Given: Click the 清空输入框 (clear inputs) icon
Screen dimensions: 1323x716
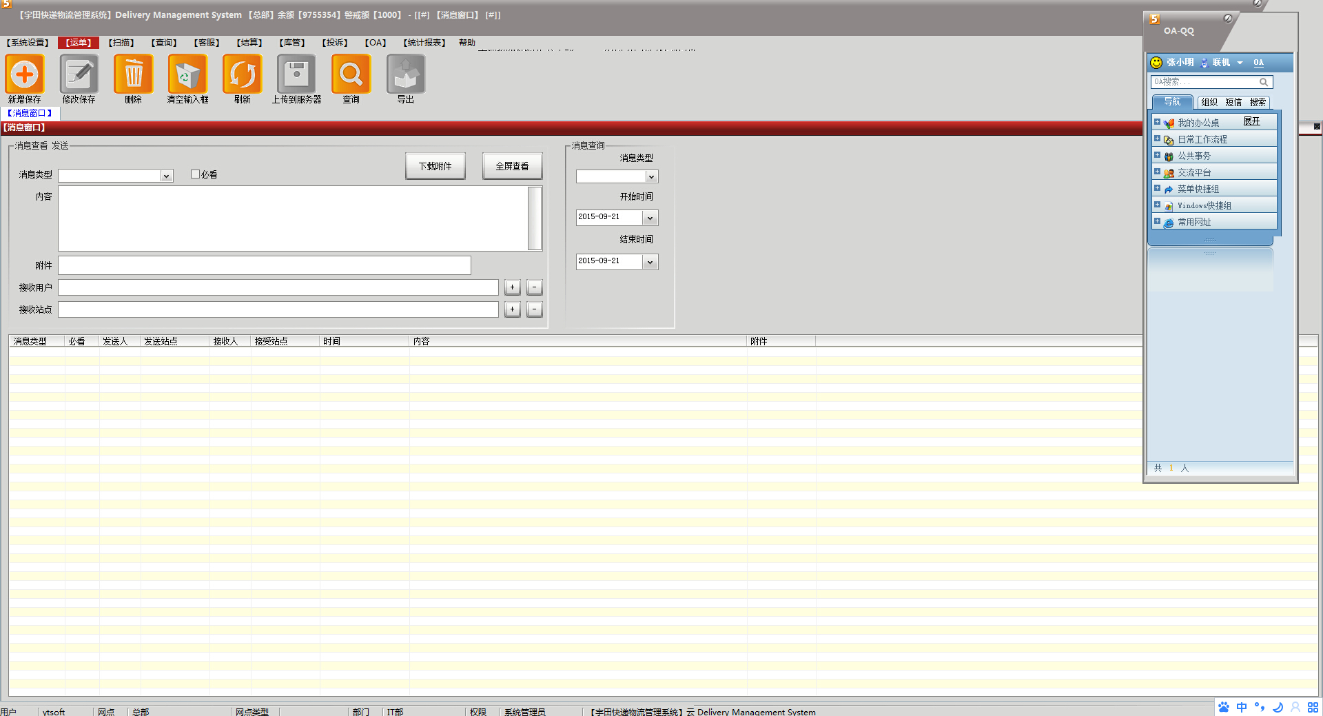Looking at the screenshot, I should [x=187, y=74].
